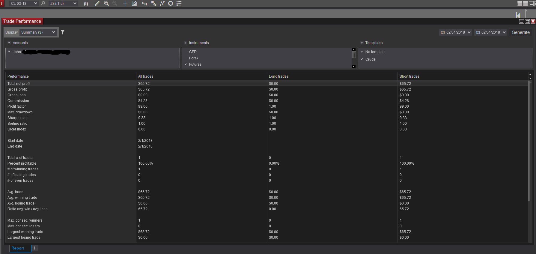The width and height of the screenshot is (536, 254).
Task: Select the Max. consec. winners row label
Action: pyautogui.click(x=25, y=220)
